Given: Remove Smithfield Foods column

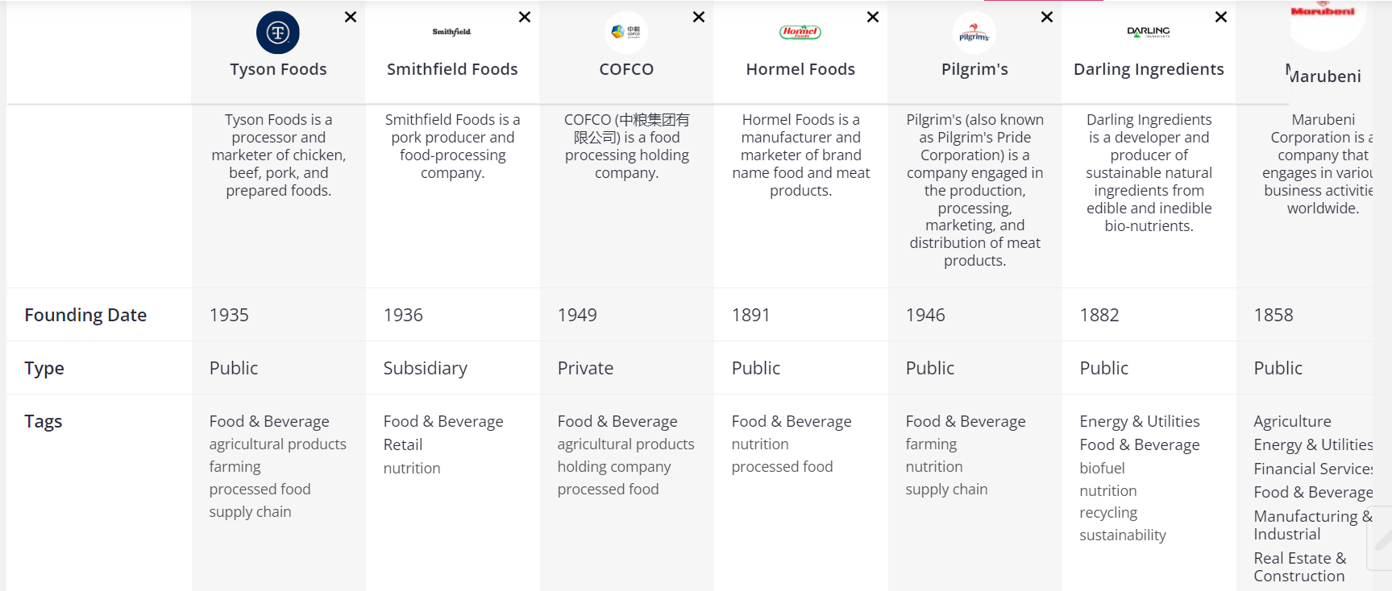Looking at the screenshot, I should (x=525, y=17).
